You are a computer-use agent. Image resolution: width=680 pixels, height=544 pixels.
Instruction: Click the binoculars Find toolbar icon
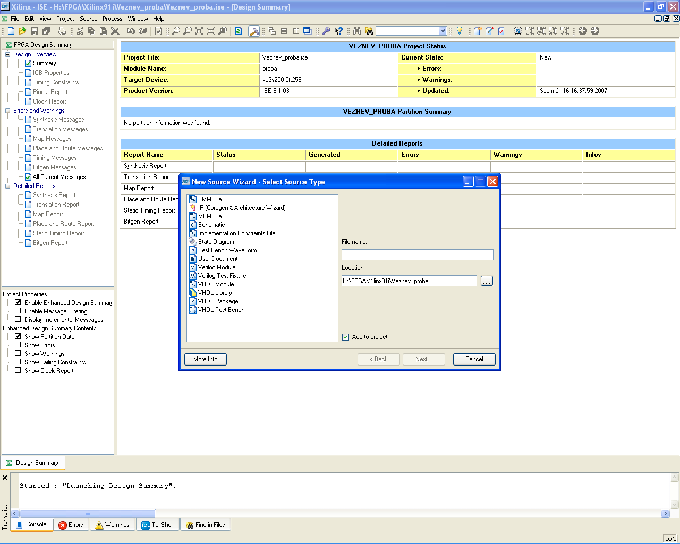357,31
